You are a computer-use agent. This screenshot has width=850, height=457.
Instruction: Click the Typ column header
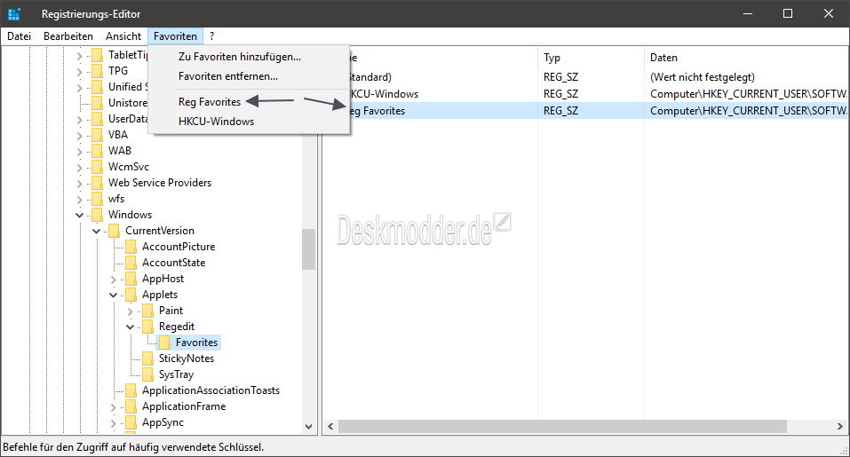coord(591,58)
